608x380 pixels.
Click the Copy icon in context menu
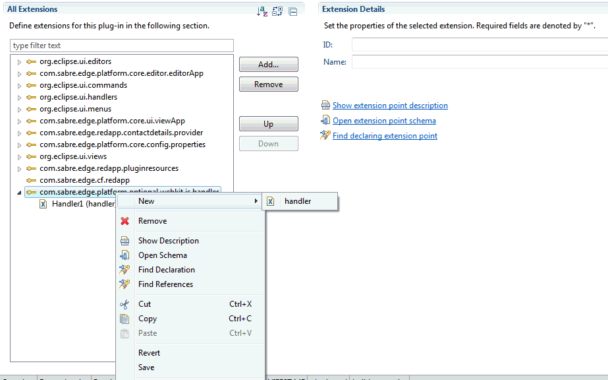click(124, 319)
